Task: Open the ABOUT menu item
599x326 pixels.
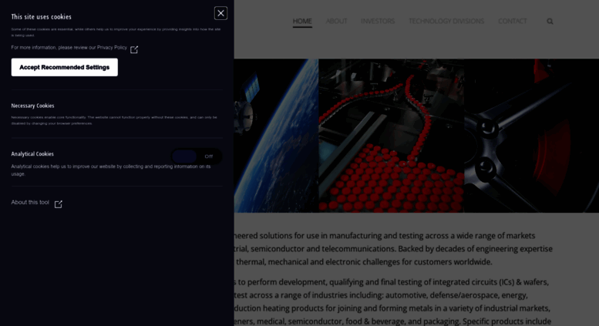Action: [337, 21]
